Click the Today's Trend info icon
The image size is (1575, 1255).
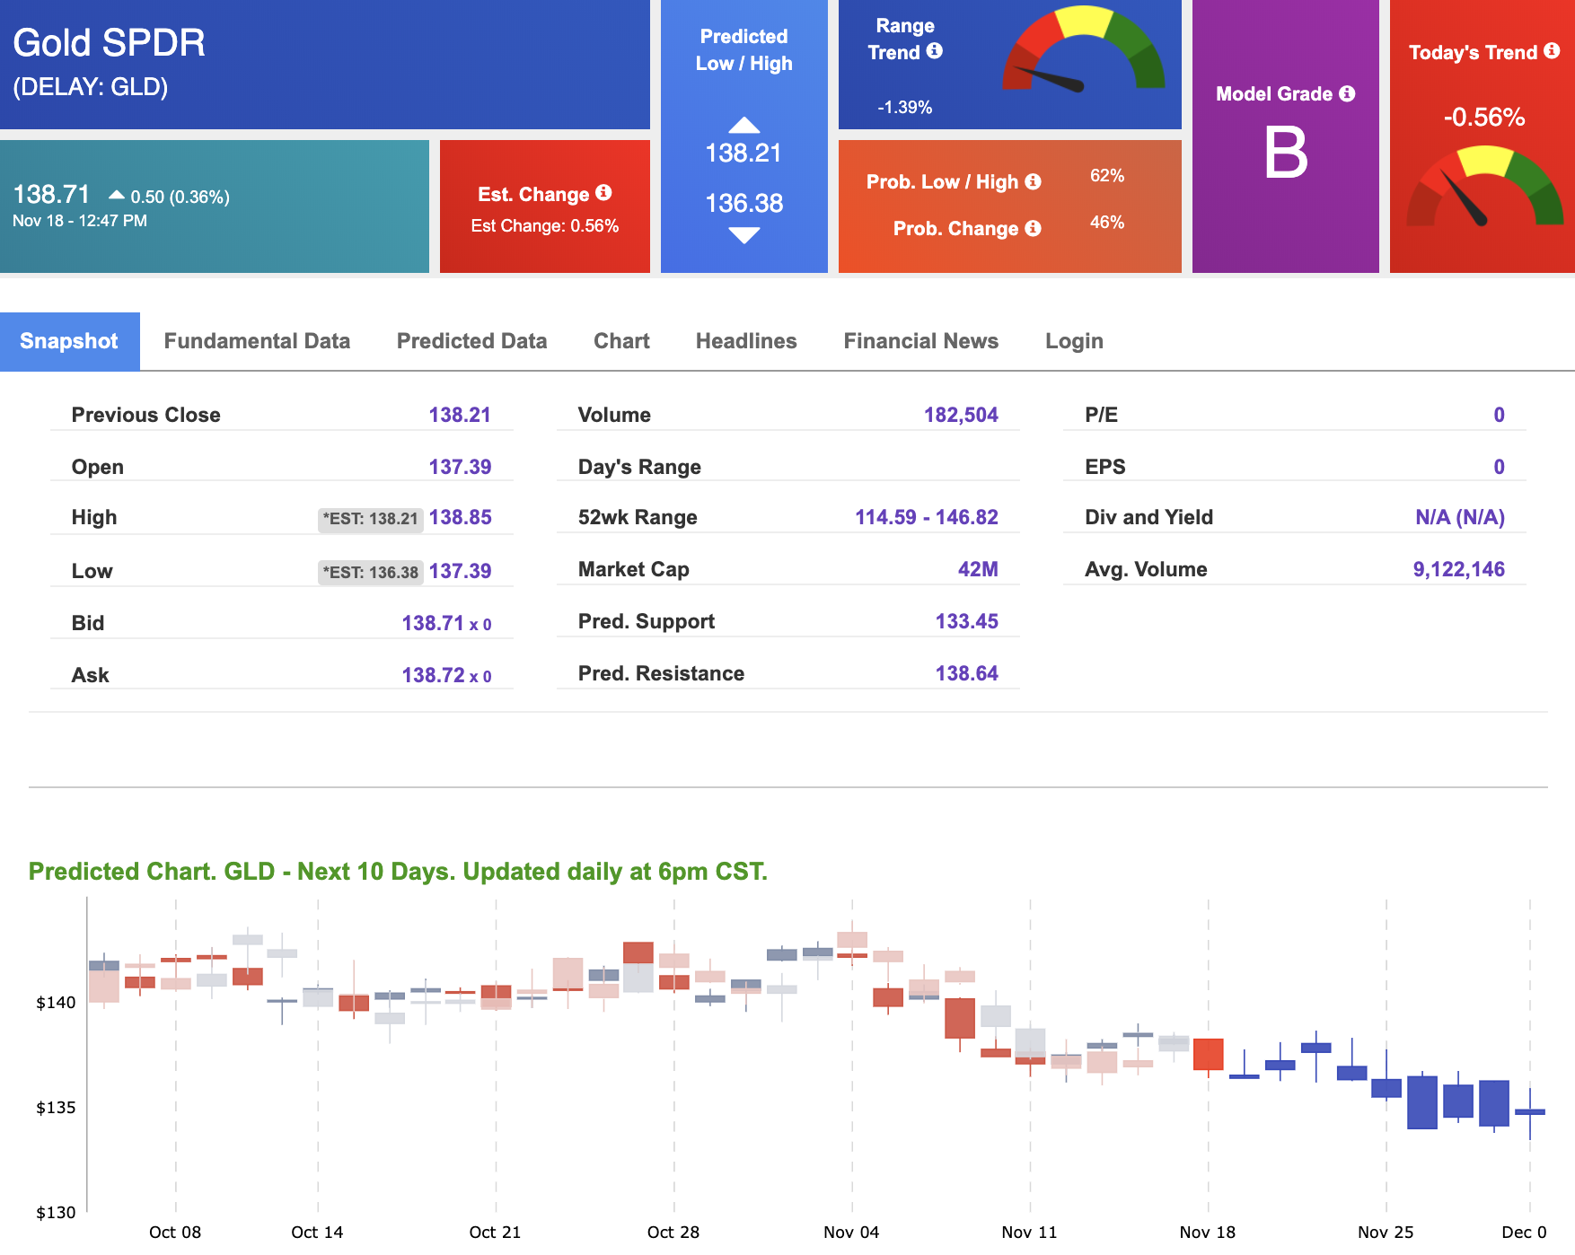coord(1552,51)
